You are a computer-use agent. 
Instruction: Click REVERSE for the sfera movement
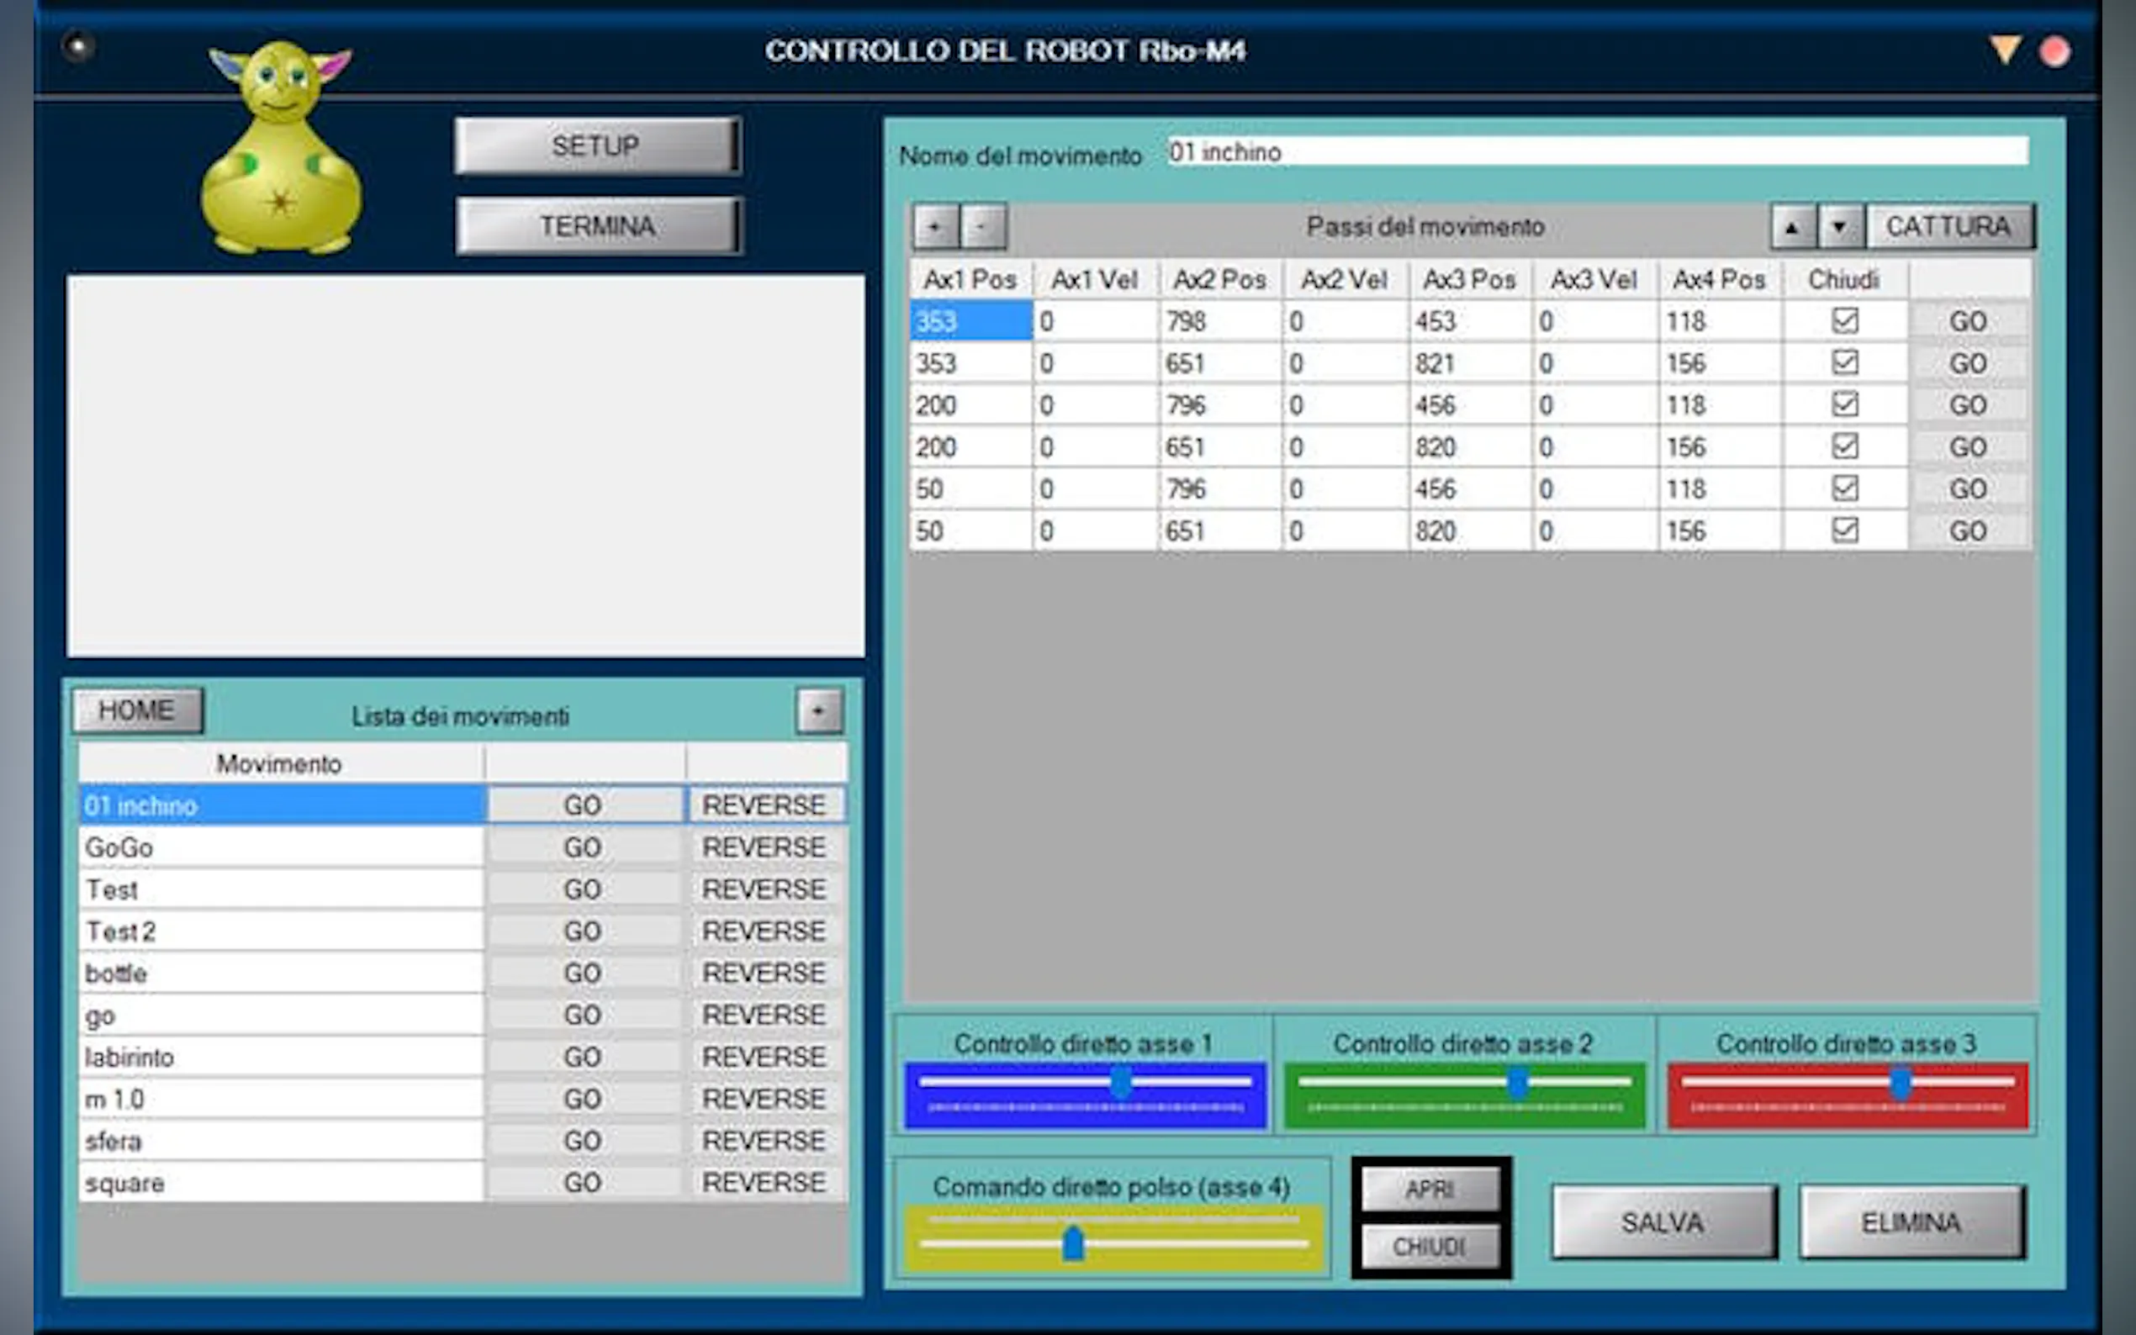[764, 1141]
